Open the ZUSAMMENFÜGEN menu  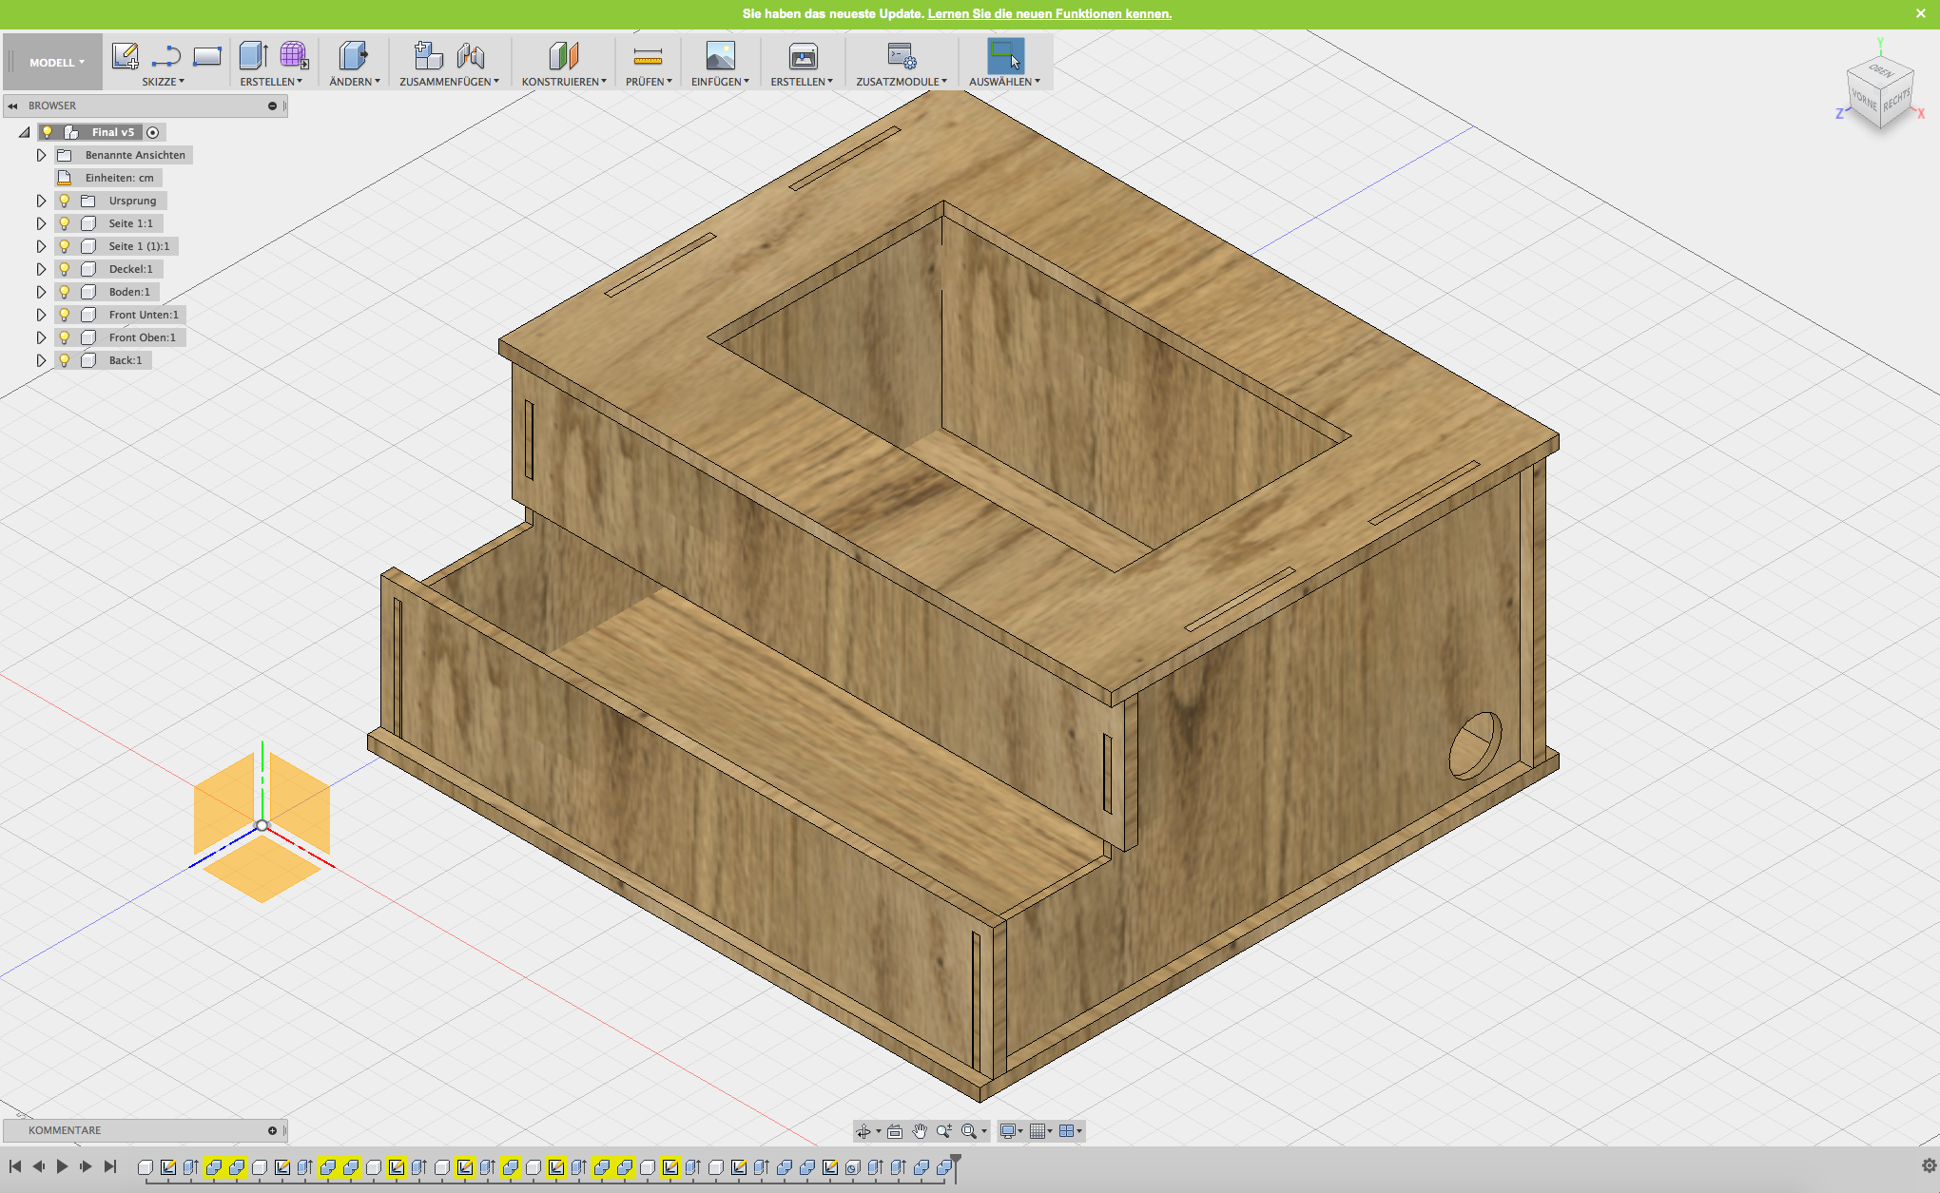tap(449, 82)
